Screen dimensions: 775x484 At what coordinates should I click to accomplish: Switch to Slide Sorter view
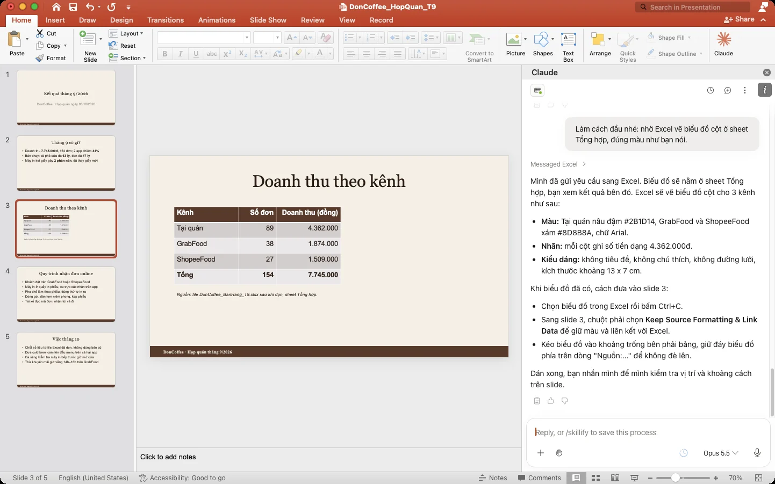click(595, 478)
